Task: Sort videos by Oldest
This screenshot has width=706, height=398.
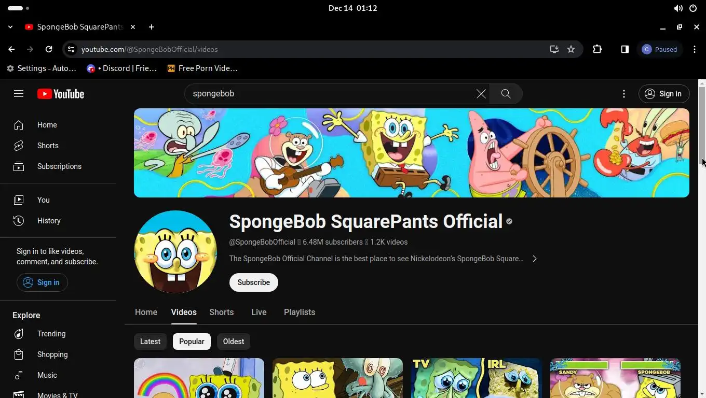Action: (234, 342)
